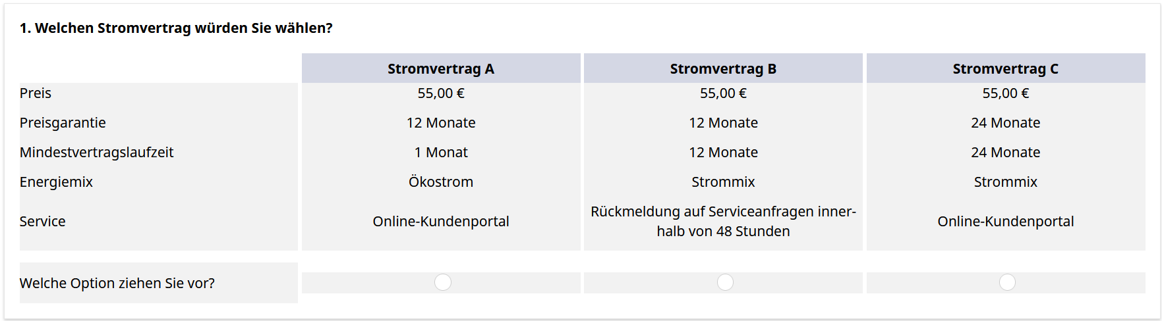This screenshot has width=1162, height=321.
Task: Click Stromvertrag C's Online-Kundenportal cell
Action: [1005, 222]
